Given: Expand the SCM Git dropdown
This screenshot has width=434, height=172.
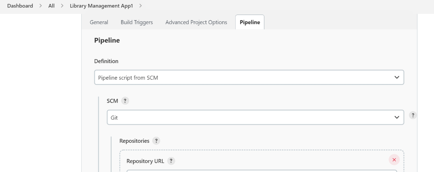Looking at the screenshot, I should 255,117.
